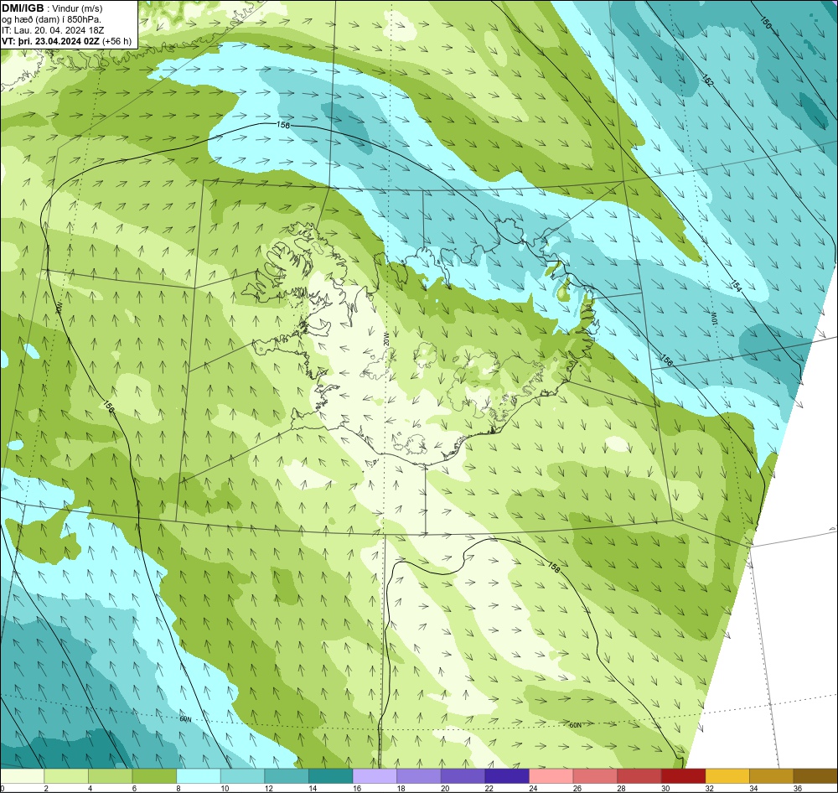Click the legend value '12'

269,788
